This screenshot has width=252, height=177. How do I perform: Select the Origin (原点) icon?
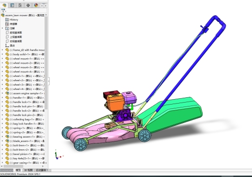point(7,46)
